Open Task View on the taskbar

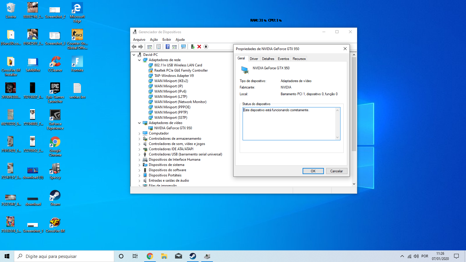point(135,256)
